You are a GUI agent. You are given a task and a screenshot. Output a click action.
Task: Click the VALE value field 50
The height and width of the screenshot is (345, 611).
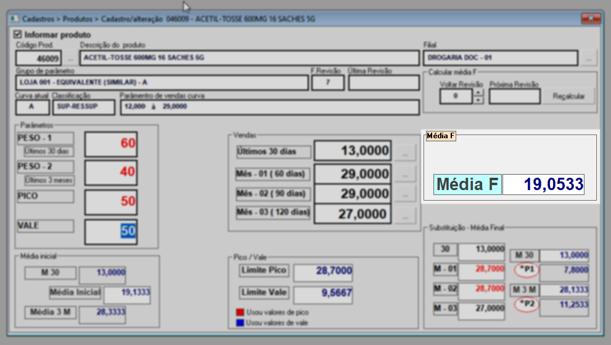(111, 232)
